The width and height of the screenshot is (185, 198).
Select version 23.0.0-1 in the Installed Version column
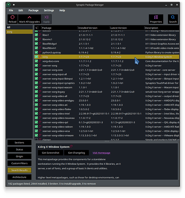pos(83,101)
